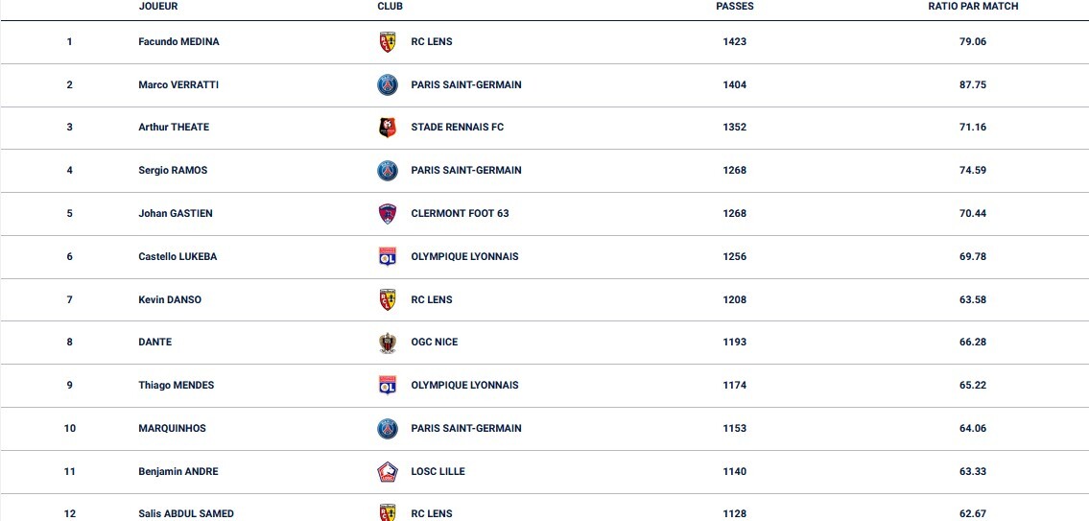Open the Stade Rennais FC club logo
This screenshot has width=1089, height=521.
pyautogui.click(x=388, y=127)
